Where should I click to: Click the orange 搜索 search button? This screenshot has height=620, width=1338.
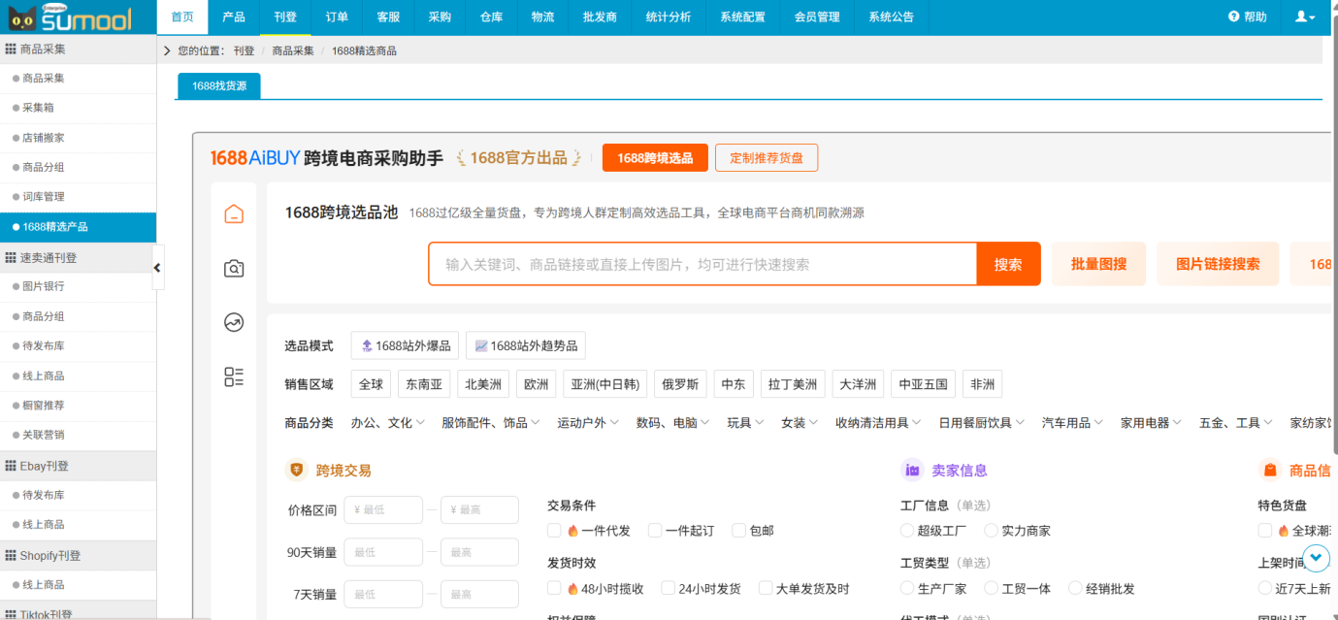pyautogui.click(x=1008, y=263)
